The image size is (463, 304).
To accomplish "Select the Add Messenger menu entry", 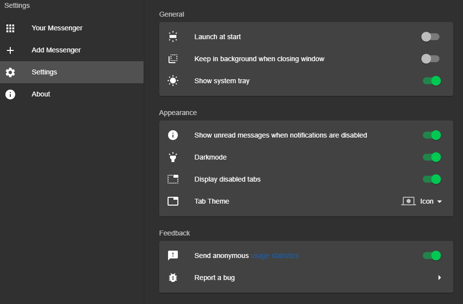I will coord(56,50).
